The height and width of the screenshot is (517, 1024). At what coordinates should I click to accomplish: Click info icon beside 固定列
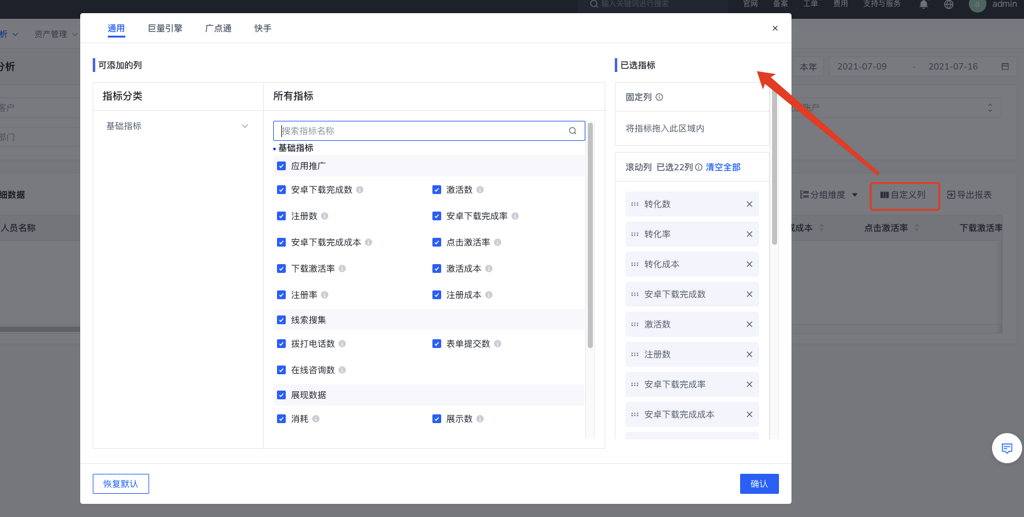click(659, 97)
